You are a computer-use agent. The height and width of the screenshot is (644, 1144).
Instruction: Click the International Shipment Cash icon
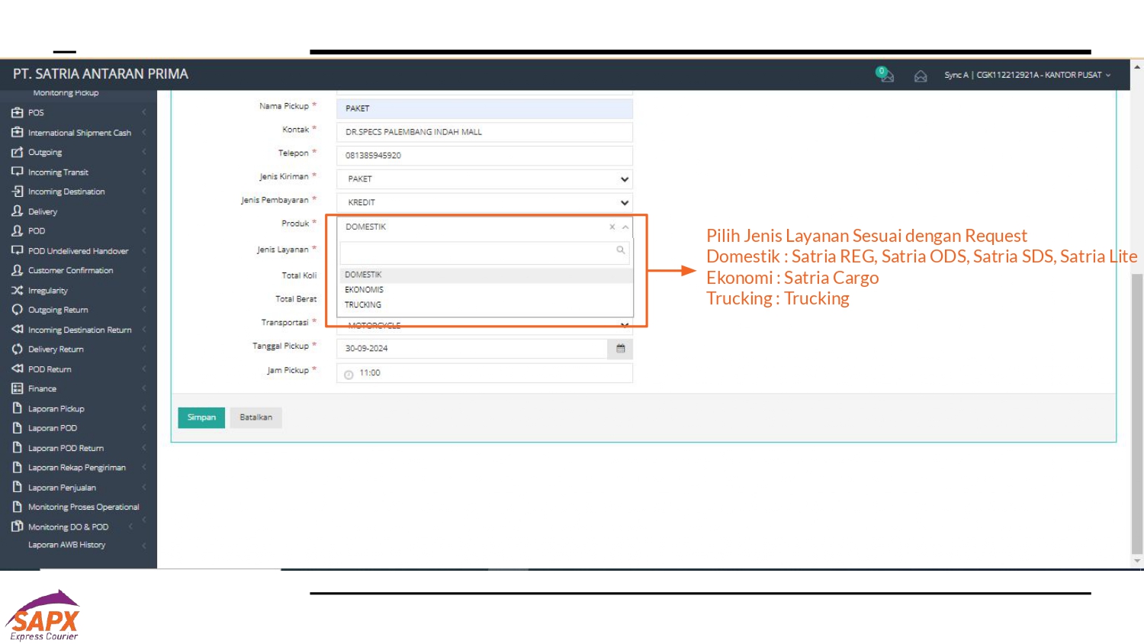(17, 132)
